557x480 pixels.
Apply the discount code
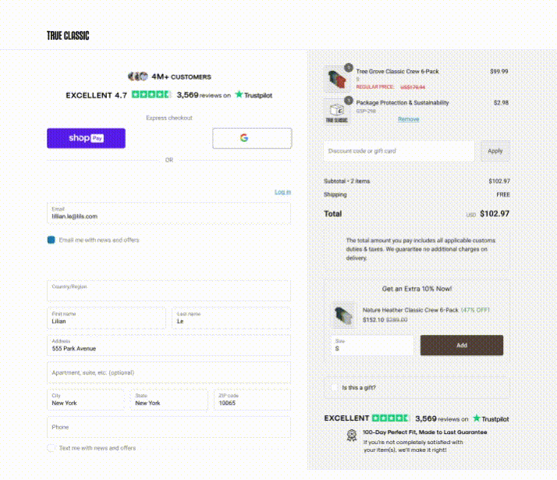(495, 151)
